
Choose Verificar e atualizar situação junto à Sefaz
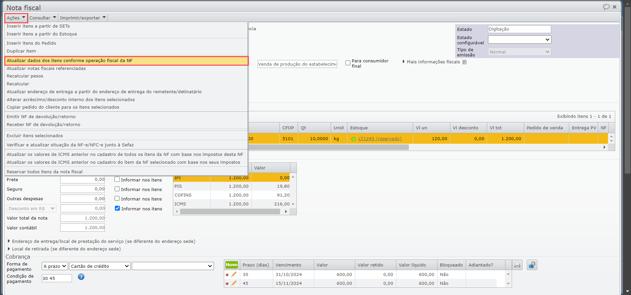tap(126, 145)
